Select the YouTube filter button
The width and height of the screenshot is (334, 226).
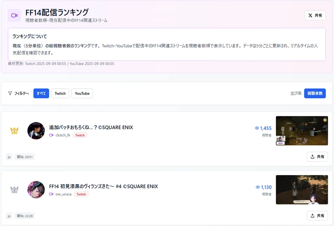[82, 93]
